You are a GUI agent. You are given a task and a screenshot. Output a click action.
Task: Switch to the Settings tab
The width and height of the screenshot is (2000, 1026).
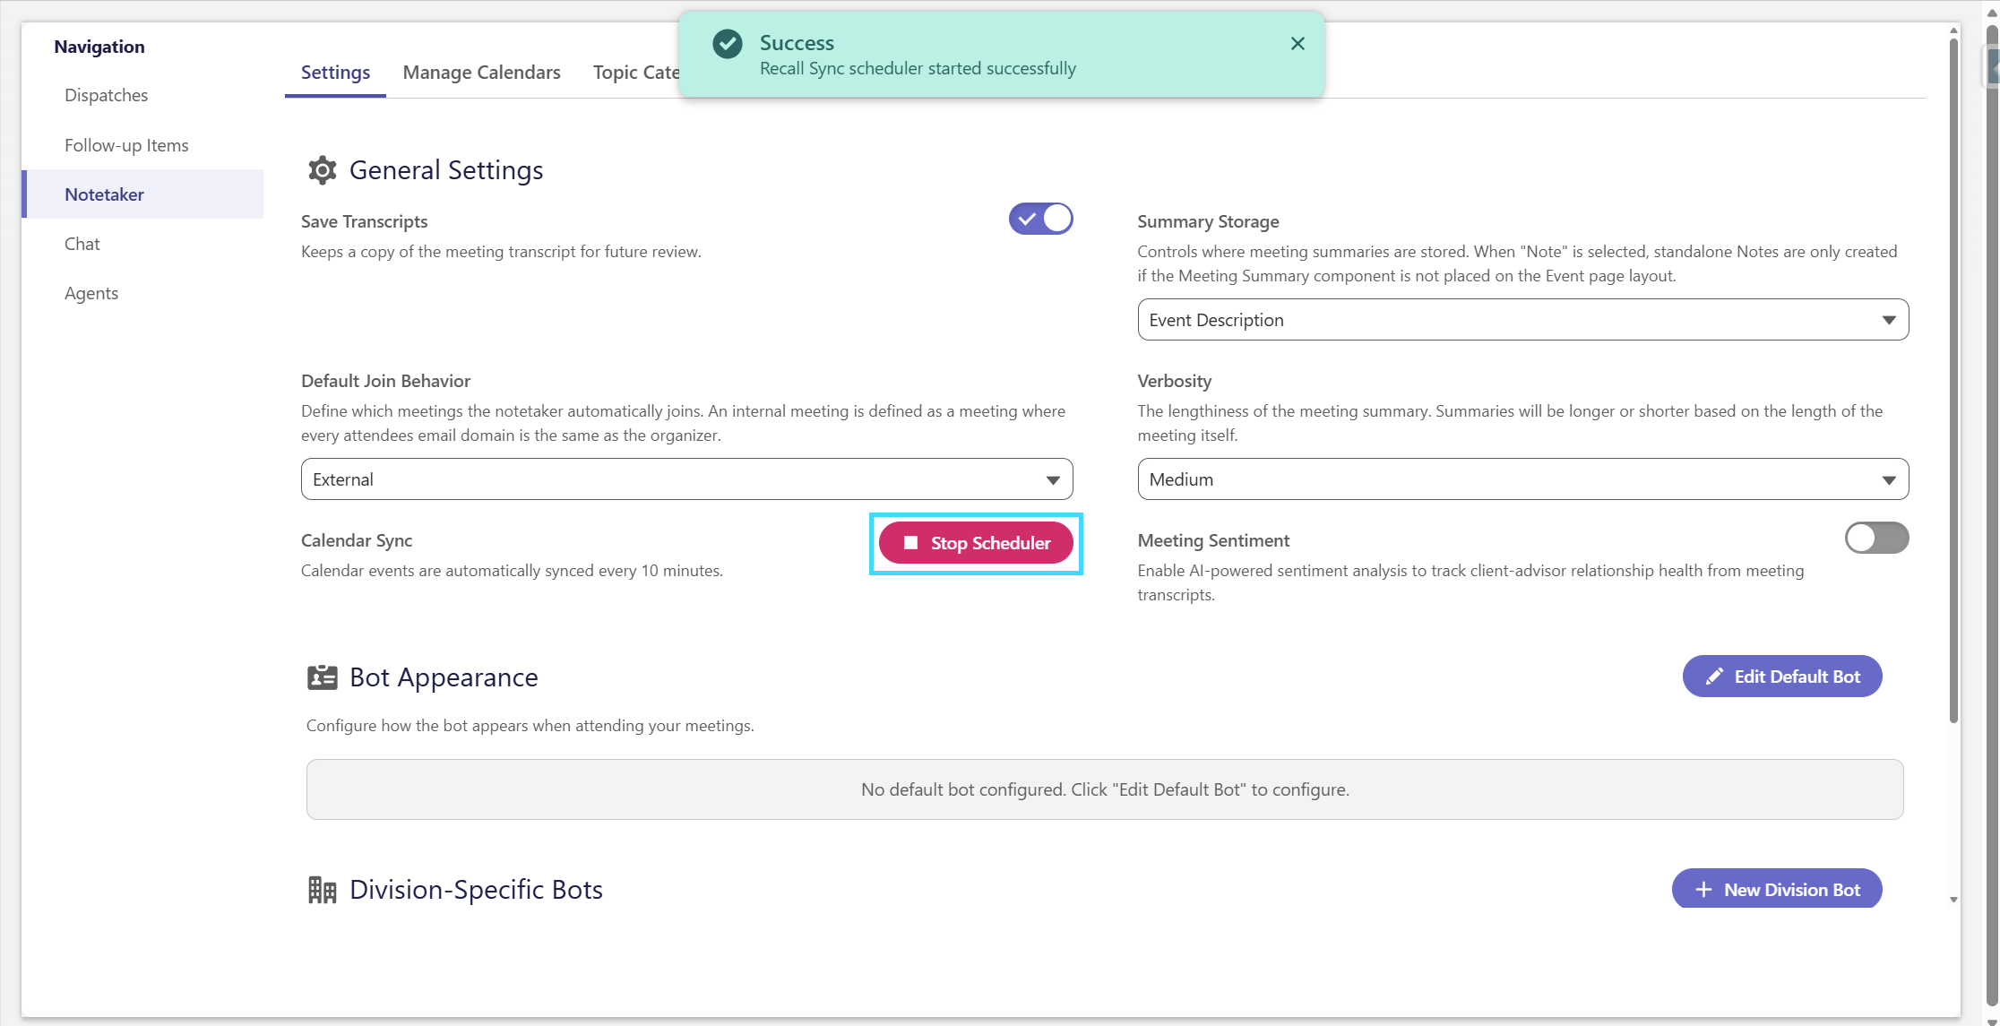tap(335, 73)
